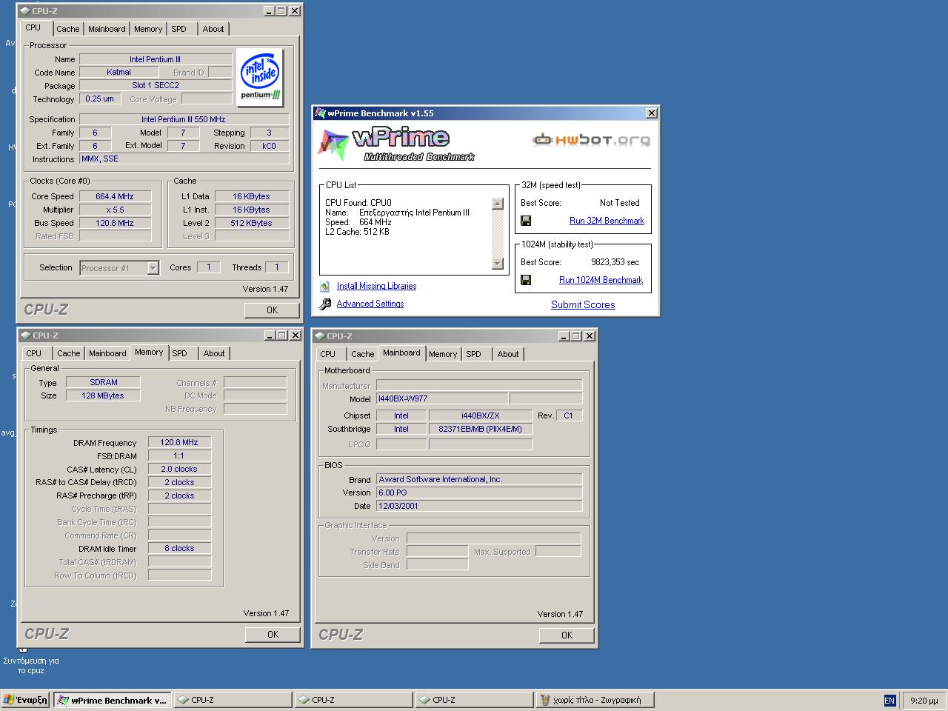Click the Core Speed value 664.4 MHz
The height and width of the screenshot is (711, 948).
[115, 196]
